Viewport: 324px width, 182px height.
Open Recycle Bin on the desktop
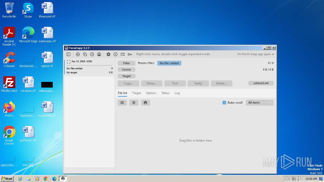[x=9, y=10]
